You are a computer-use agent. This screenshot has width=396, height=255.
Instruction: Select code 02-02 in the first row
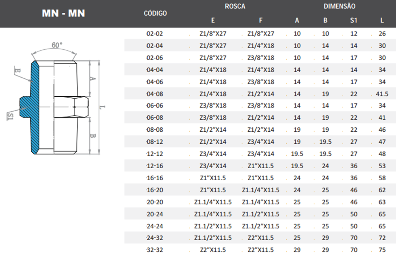(155, 34)
